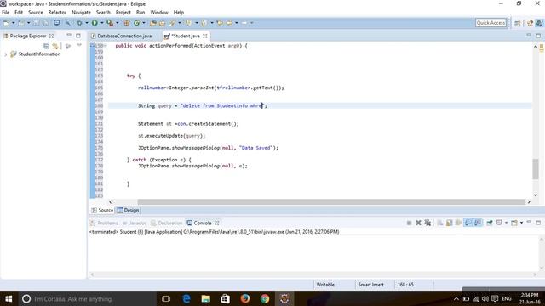
Task: Open the Window menu
Action: tap(159, 12)
